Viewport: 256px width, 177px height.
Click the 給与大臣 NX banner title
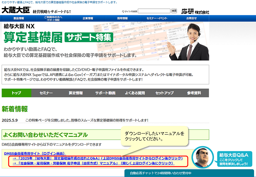tap(19, 26)
